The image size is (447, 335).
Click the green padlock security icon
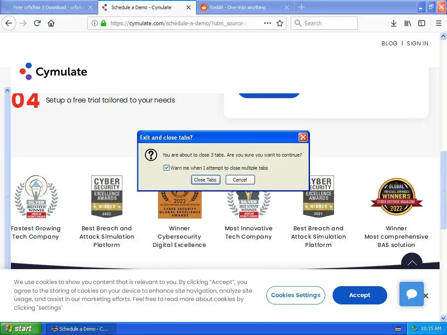103,23
